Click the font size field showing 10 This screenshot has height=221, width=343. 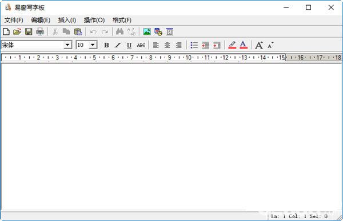point(83,45)
